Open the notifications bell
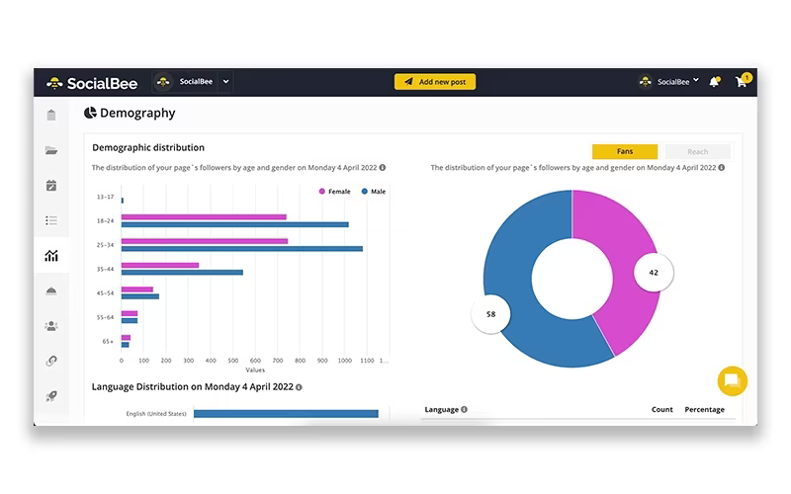The width and height of the screenshot is (791, 494). 714,82
